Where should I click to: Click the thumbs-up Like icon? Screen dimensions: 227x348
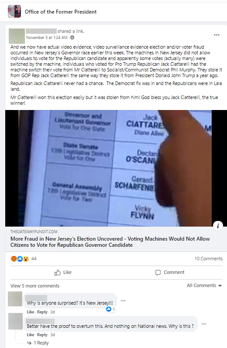pos(58,272)
